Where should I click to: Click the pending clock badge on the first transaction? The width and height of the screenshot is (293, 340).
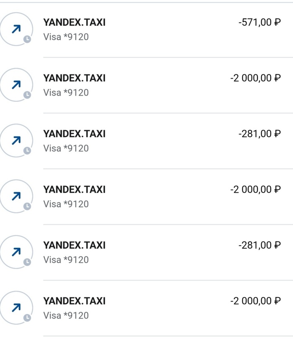[x=27, y=39]
